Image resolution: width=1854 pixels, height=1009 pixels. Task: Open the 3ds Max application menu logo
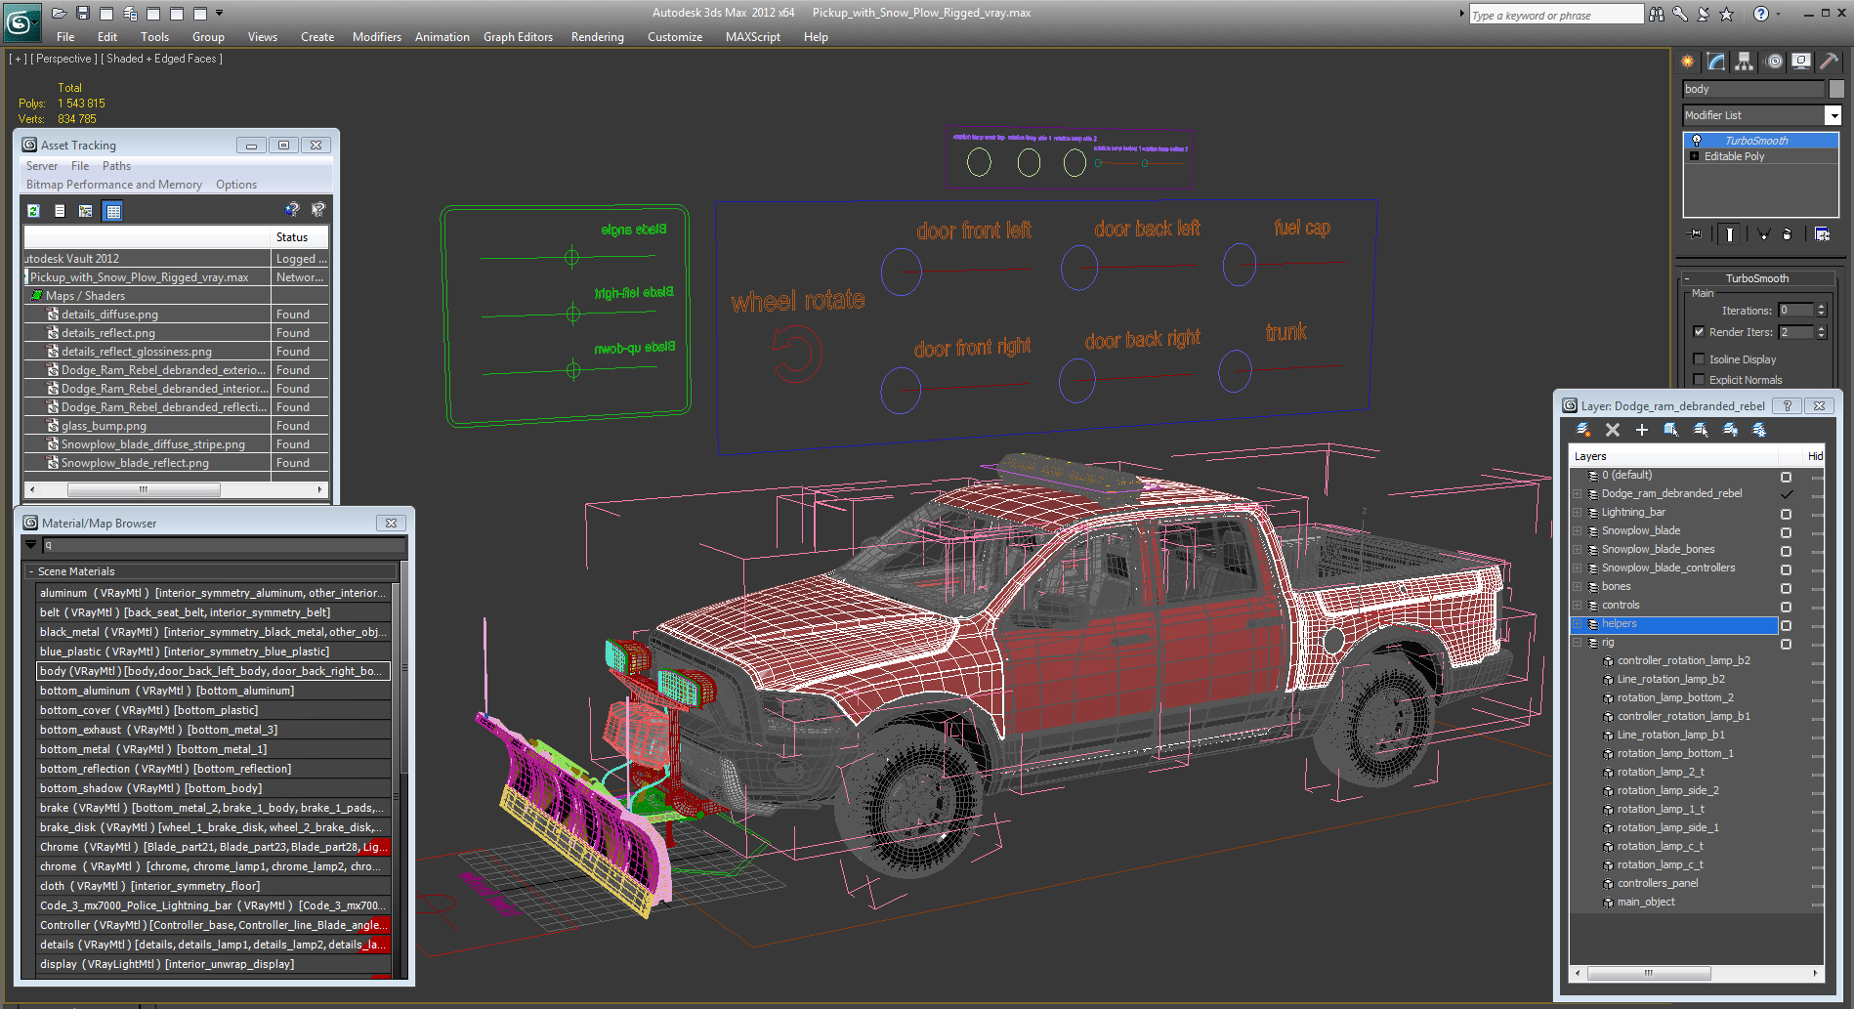(x=21, y=21)
